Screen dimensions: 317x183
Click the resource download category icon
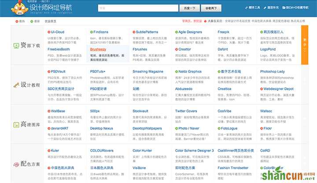(x=16, y=45)
